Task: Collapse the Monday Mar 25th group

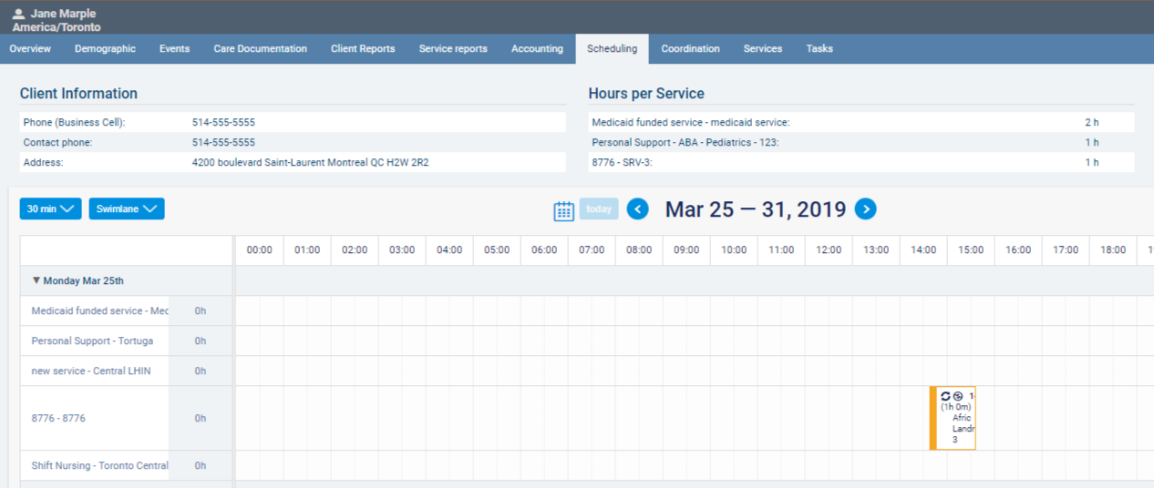Action: pyautogui.click(x=36, y=280)
